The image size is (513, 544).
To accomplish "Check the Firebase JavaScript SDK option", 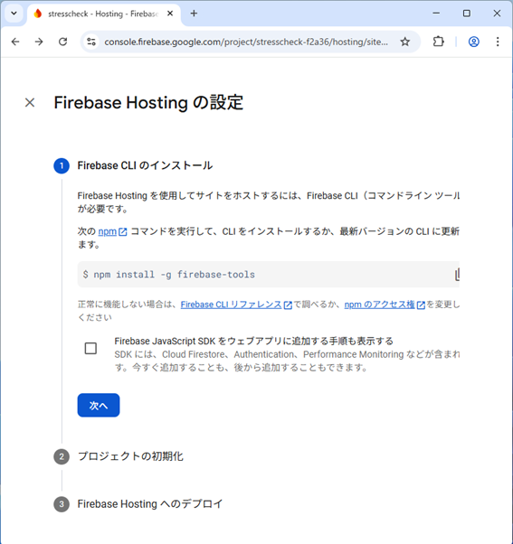I will 90,348.
